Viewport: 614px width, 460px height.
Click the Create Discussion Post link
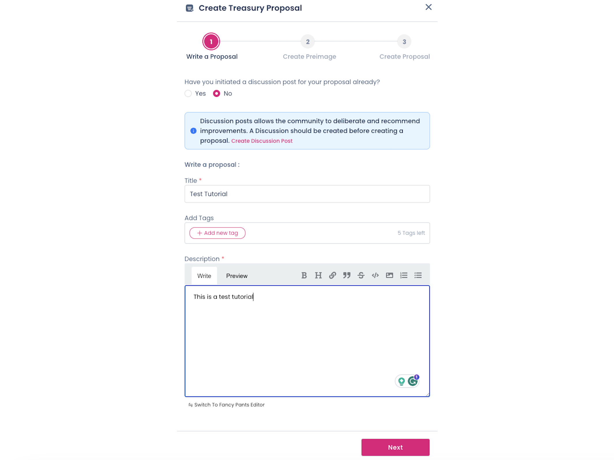[x=262, y=141]
